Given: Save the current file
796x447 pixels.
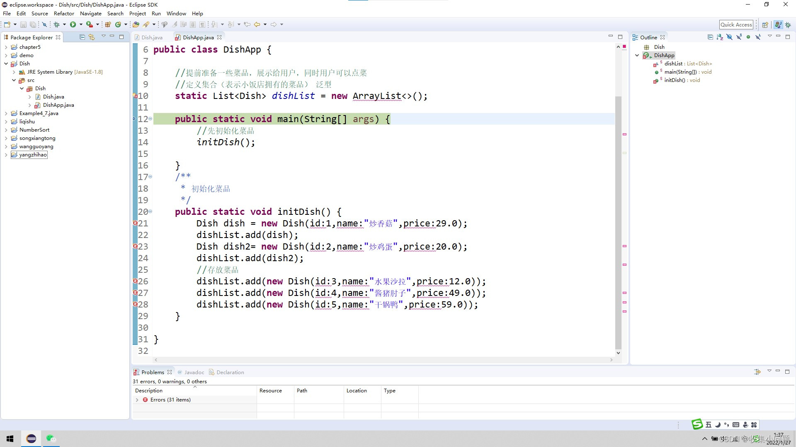Looking at the screenshot, I should point(22,24).
